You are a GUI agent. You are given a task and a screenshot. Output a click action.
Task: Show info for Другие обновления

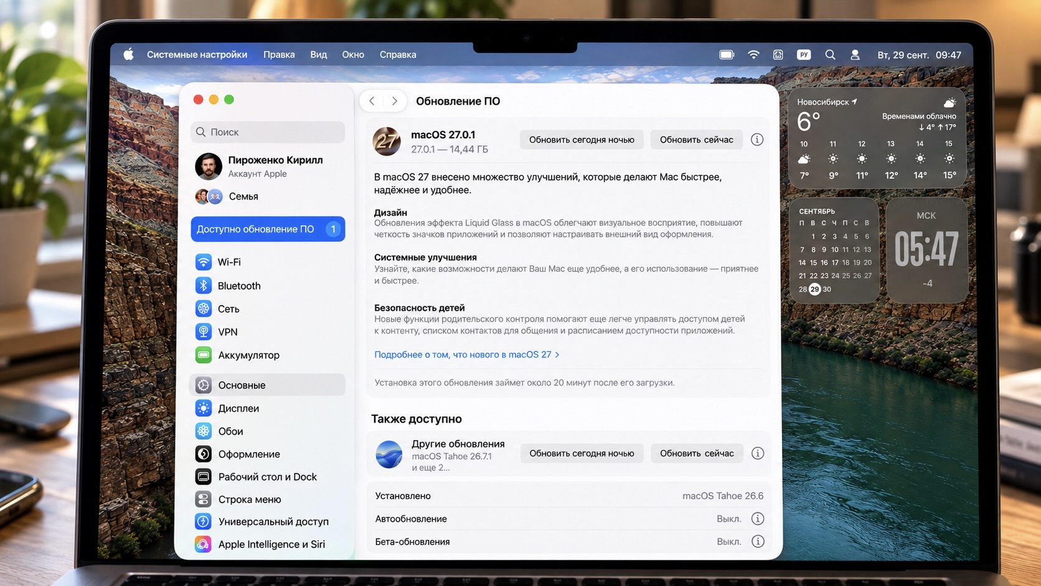pos(758,453)
